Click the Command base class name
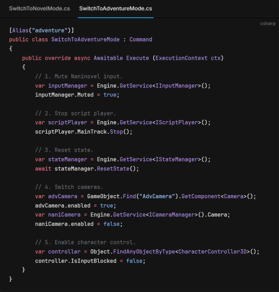This screenshot has height=292, width=279. click(141, 39)
